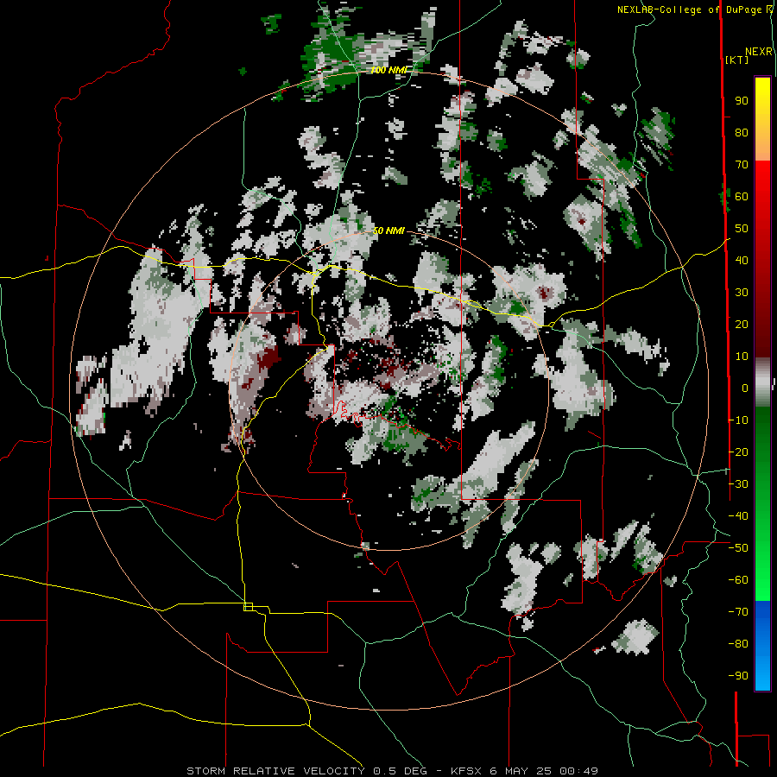
Task: Click the 50 NMI range ring label
Action: 388,231
